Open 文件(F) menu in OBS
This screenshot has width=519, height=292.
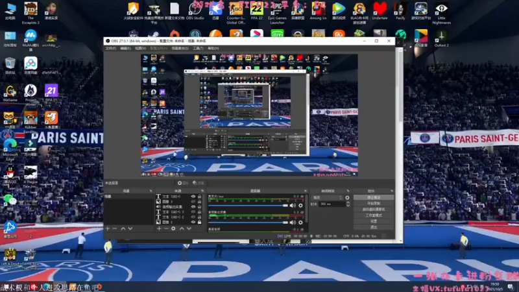[x=110, y=48]
